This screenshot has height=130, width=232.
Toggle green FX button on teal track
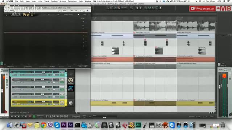(62, 75)
